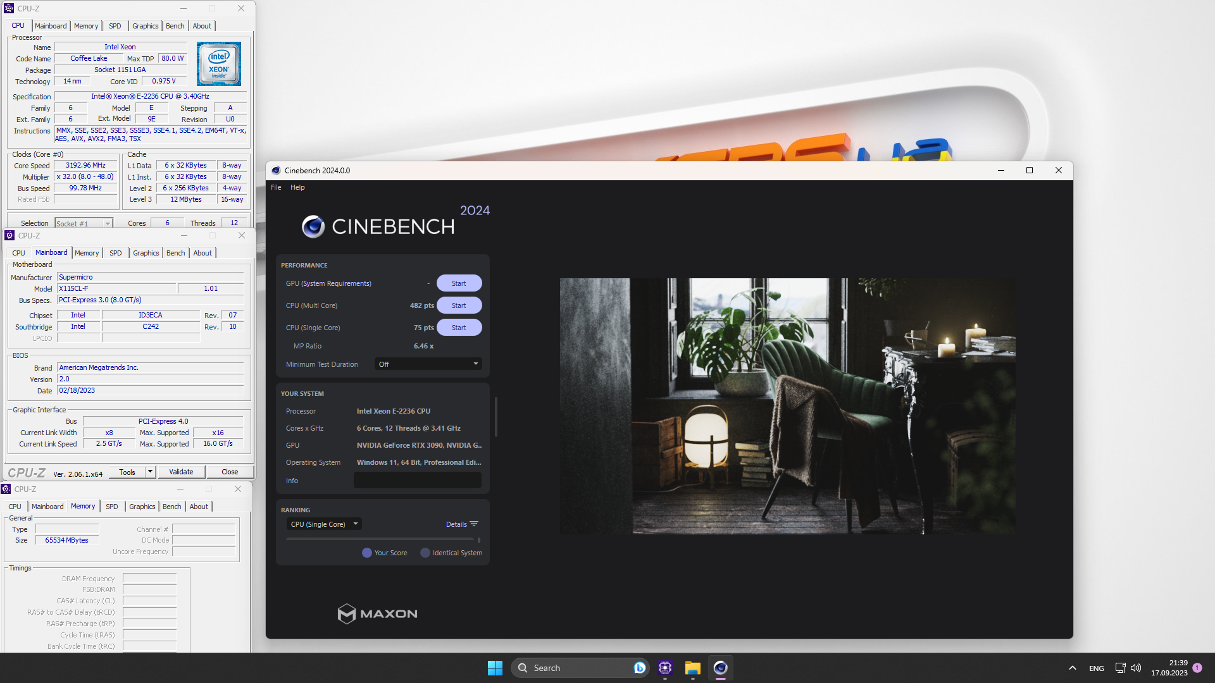Select the SPD tab in the Mainboard CPU-Z window

116,253
